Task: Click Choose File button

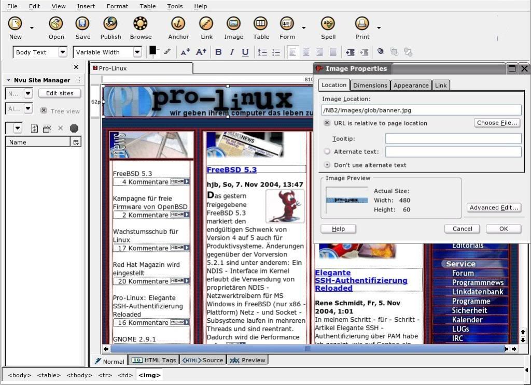Action: (497, 123)
